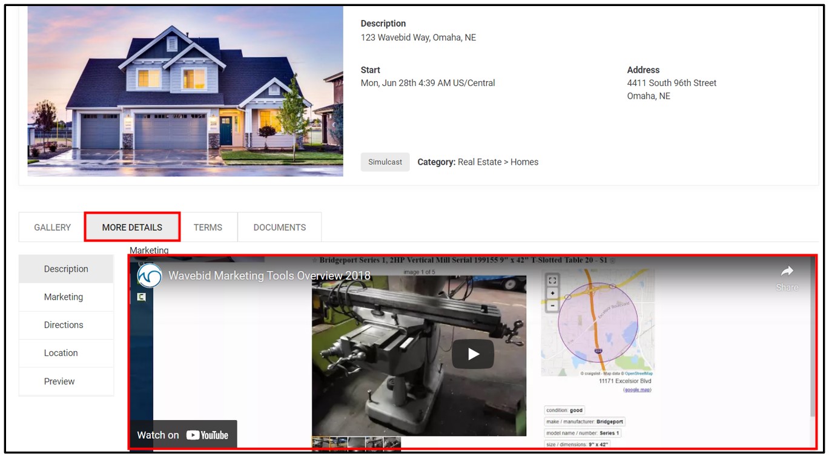The width and height of the screenshot is (829, 457).
Task: Switch to the TERMS tab
Action: (208, 228)
